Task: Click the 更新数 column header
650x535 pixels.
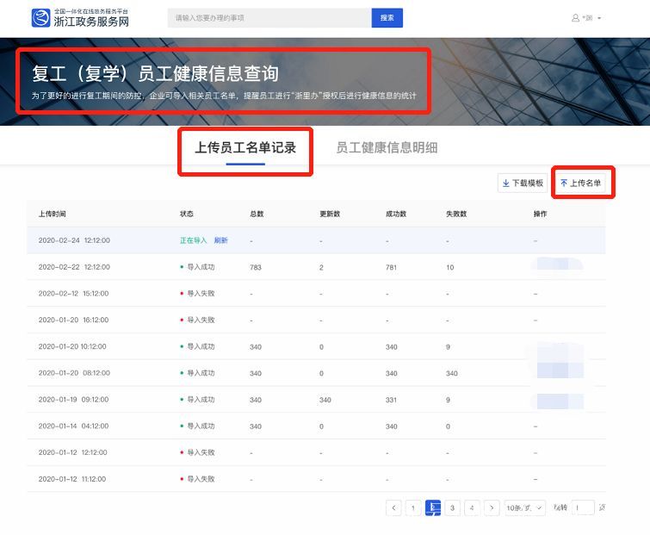Action: [x=330, y=214]
